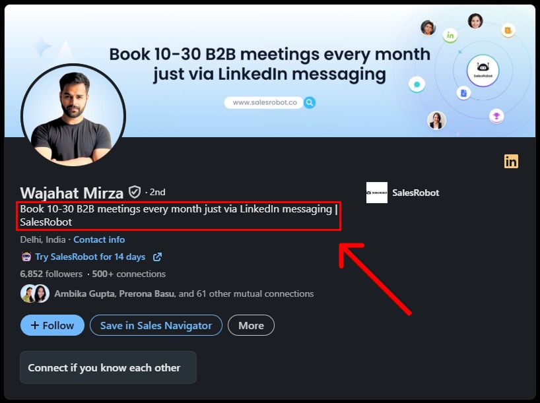The height and width of the screenshot is (403, 540).
Task: Click the blue search magnifier icon in banner
Action: click(310, 102)
